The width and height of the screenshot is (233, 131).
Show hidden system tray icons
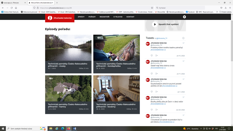201,129
